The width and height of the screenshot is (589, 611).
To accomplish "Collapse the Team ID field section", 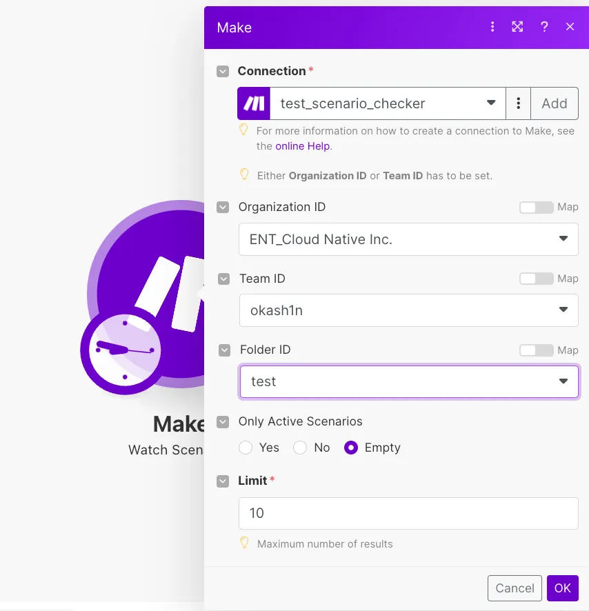I will (223, 279).
